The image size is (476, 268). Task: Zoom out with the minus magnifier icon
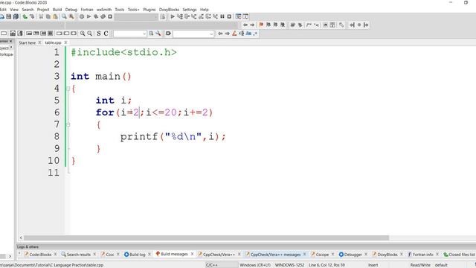click(x=89, y=33)
